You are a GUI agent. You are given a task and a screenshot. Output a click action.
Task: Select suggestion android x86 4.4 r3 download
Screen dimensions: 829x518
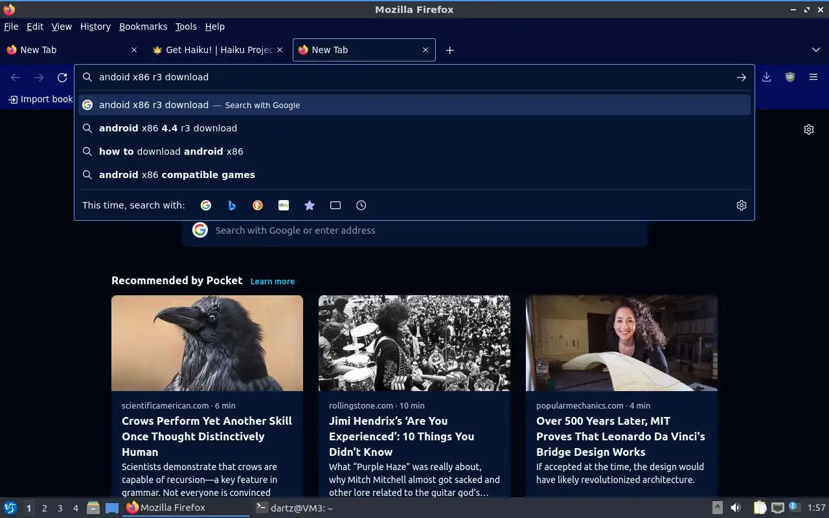click(x=414, y=128)
